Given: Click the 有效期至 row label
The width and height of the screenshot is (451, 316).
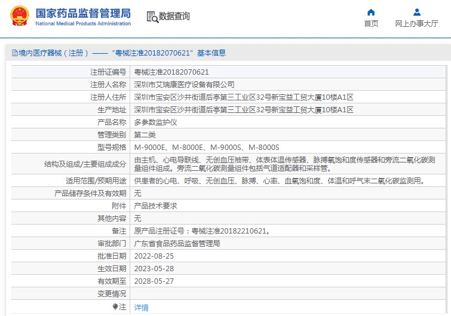Looking at the screenshot, I should click(112, 281).
